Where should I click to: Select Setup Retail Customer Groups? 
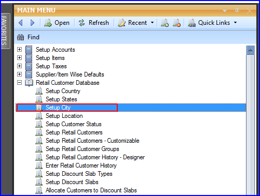tap(83, 149)
